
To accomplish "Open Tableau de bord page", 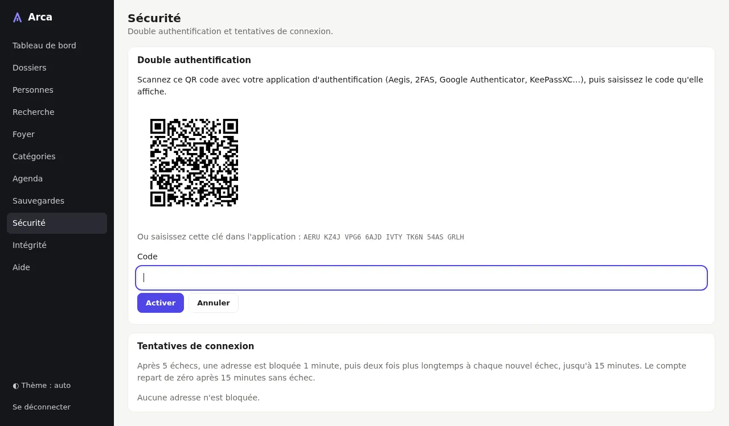I will (57, 46).
